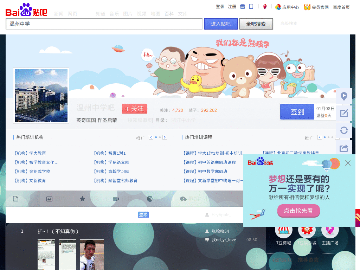Viewport: 360px width, 270px height.
Task: Open 【机构】聚智堂名师教育 link
Action: coord(115,181)
